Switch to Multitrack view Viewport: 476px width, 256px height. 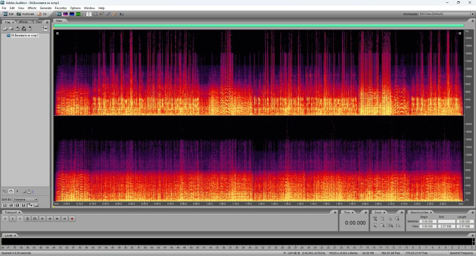(25, 14)
